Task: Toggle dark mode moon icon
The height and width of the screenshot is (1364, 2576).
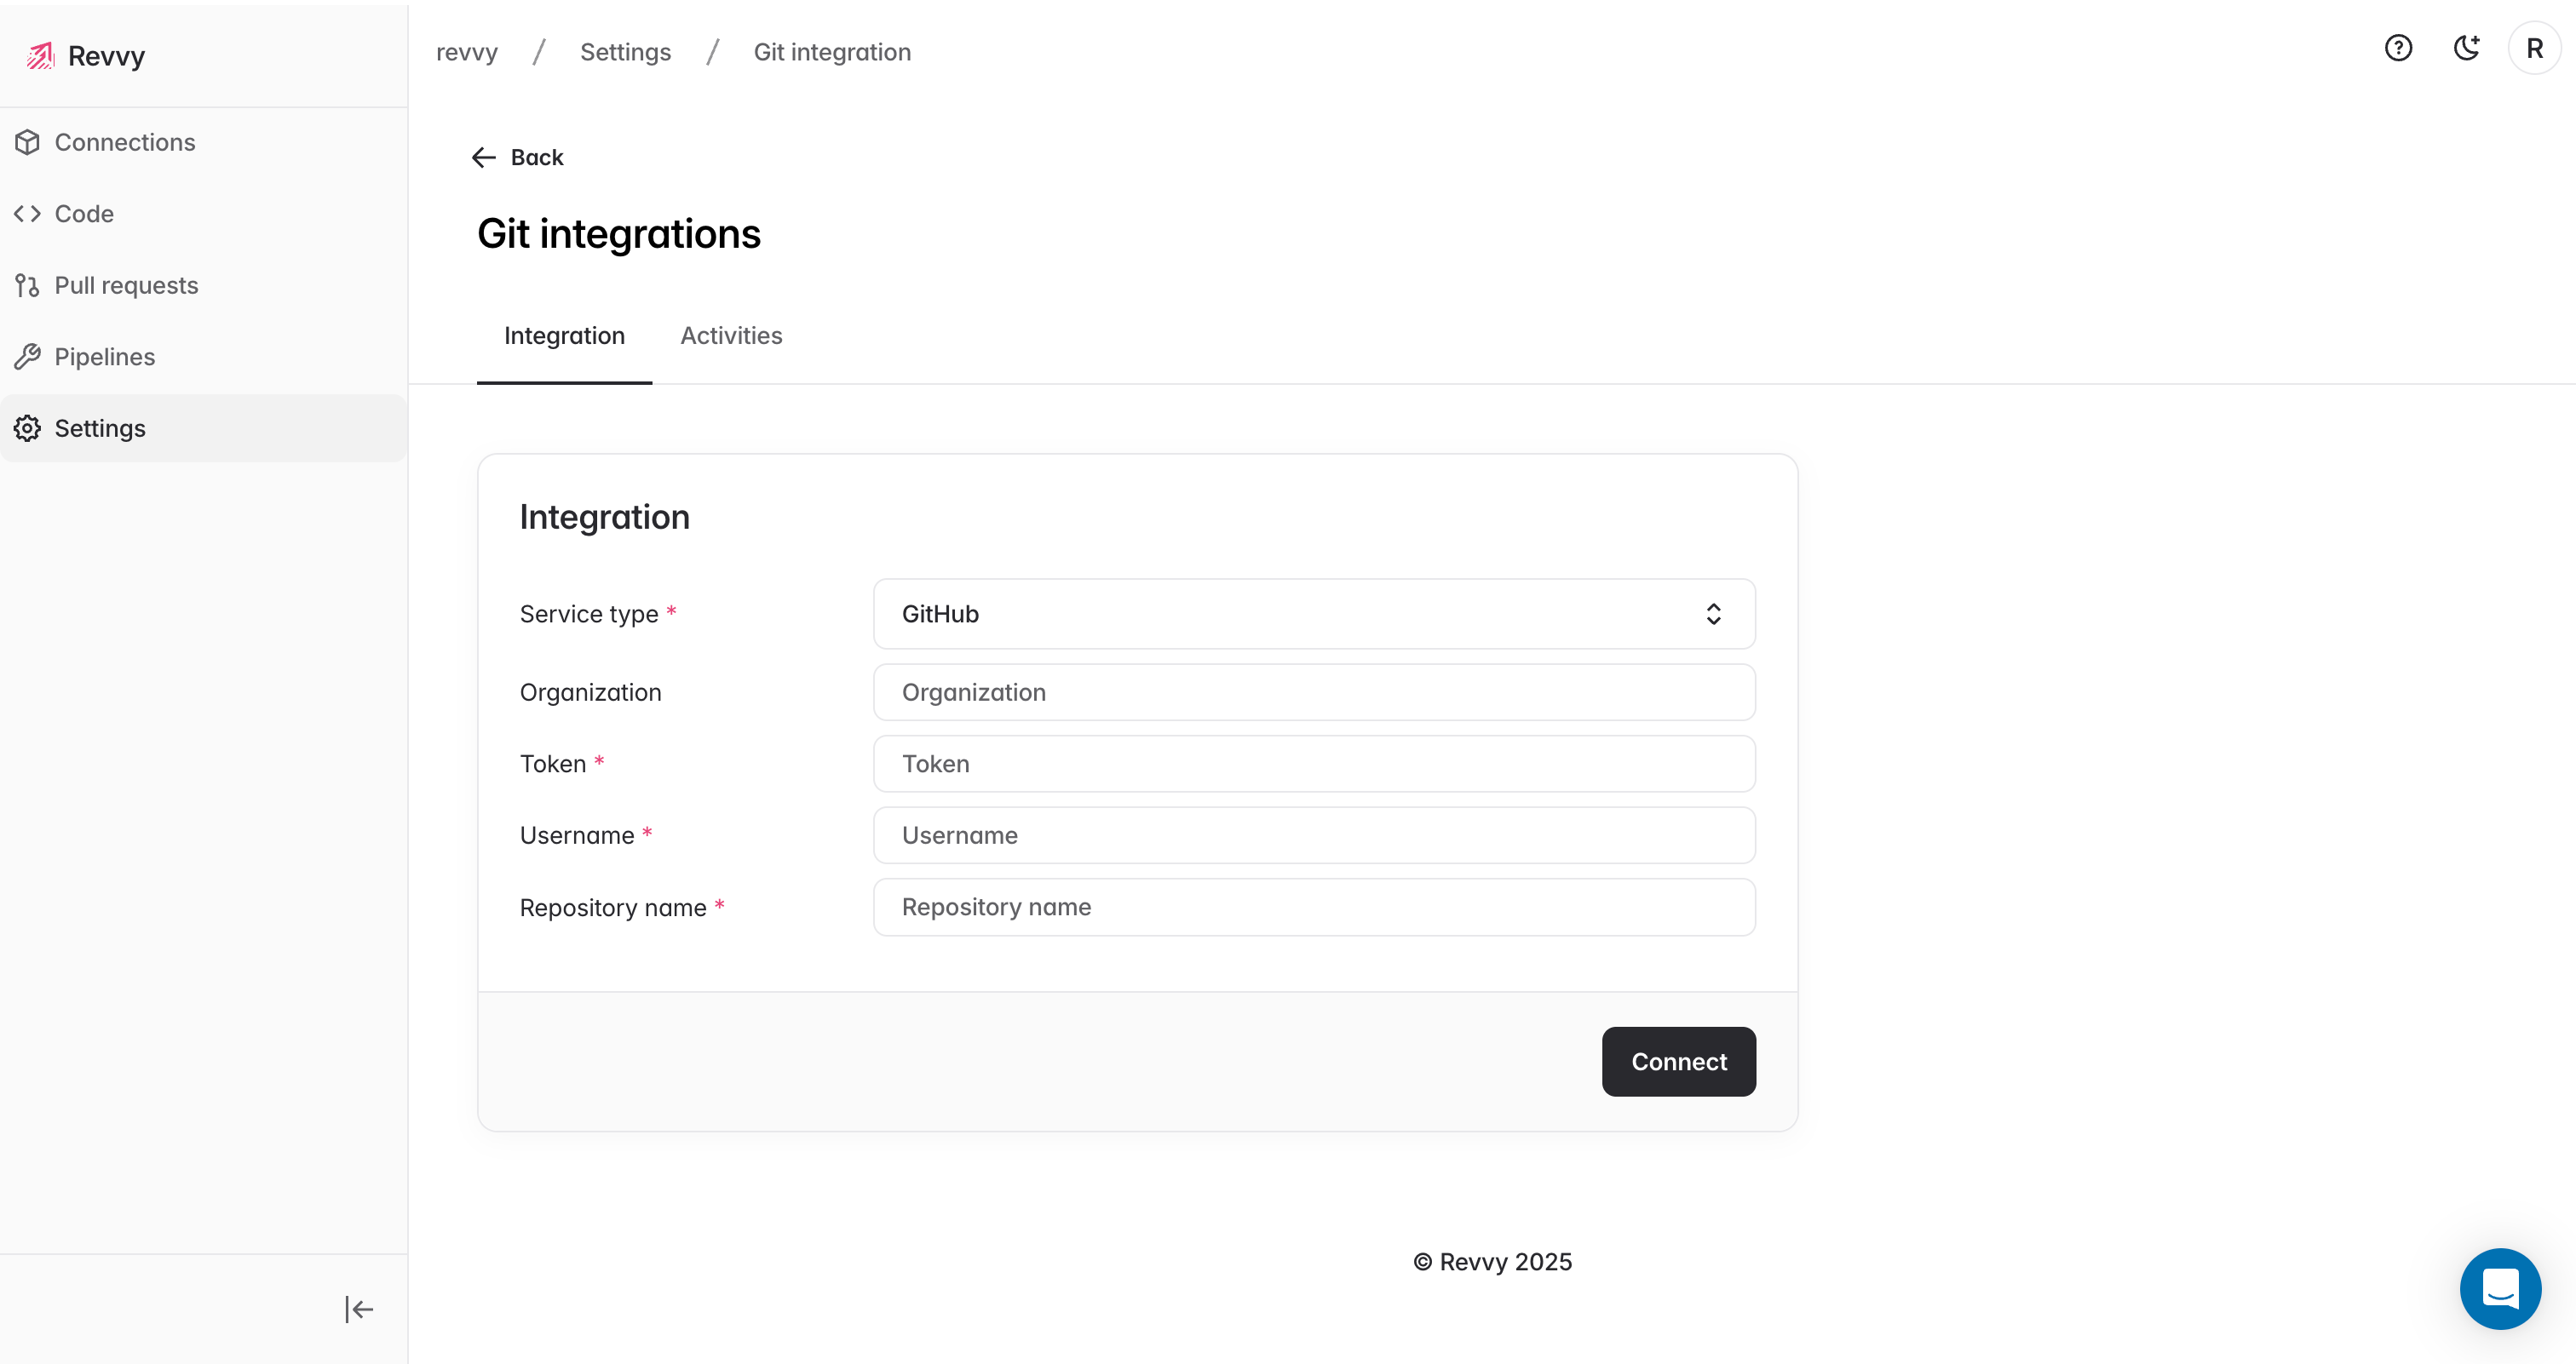Action: [2466, 48]
